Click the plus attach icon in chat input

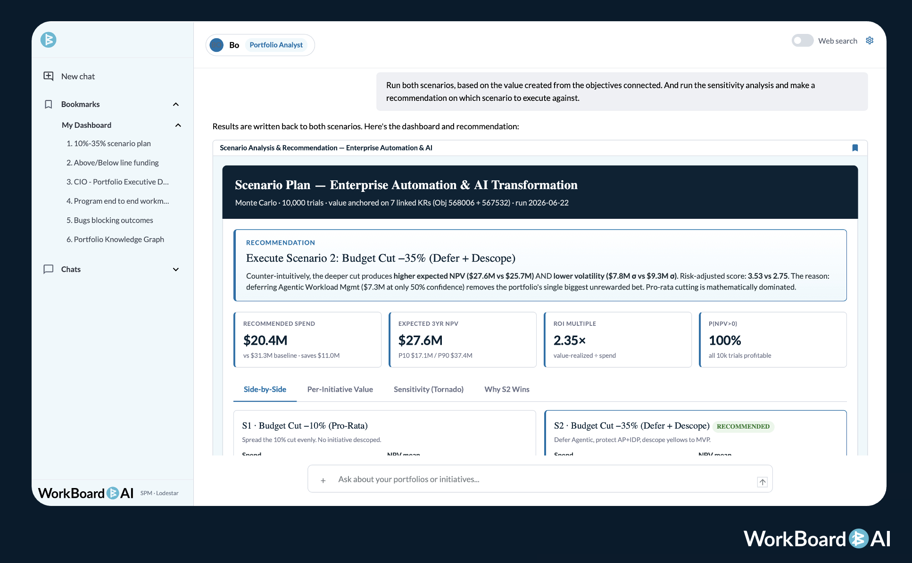(x=323, y=480)
